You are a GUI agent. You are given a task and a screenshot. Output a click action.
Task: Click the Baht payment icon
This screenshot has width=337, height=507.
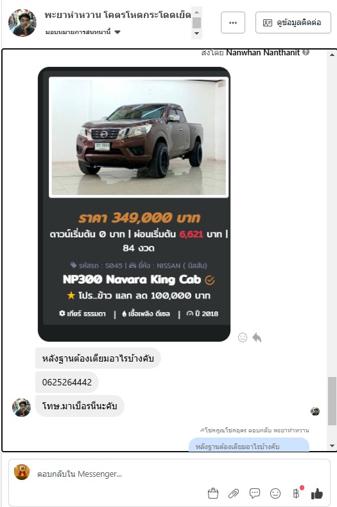(x=296, y=493)
